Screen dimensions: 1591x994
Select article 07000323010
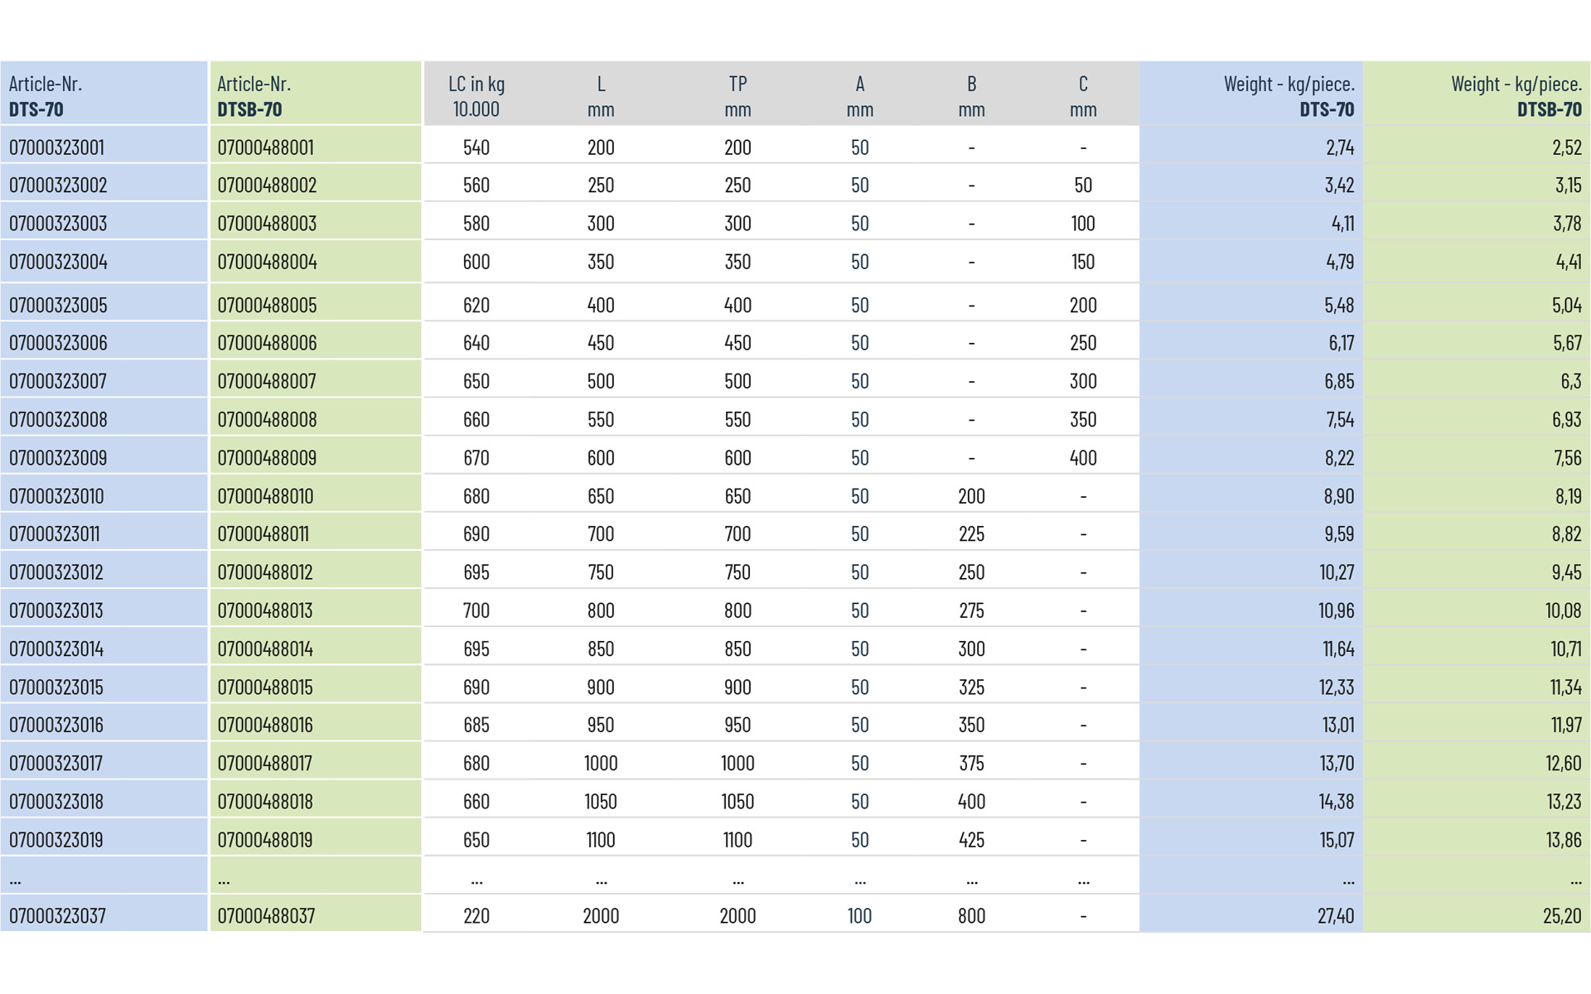[x=56, y=496]
